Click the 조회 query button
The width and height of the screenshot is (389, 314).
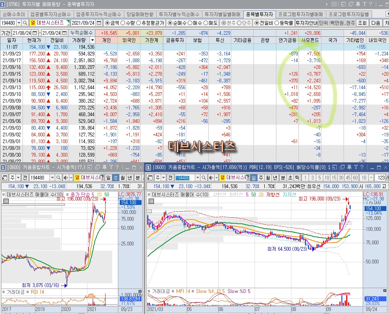[362, 23]
